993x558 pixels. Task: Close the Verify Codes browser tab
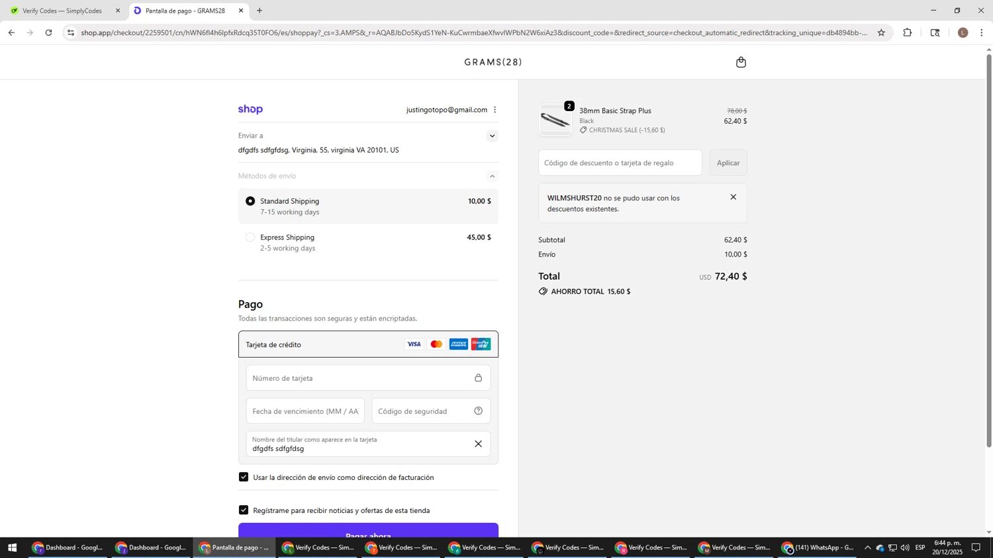[118, 11]
